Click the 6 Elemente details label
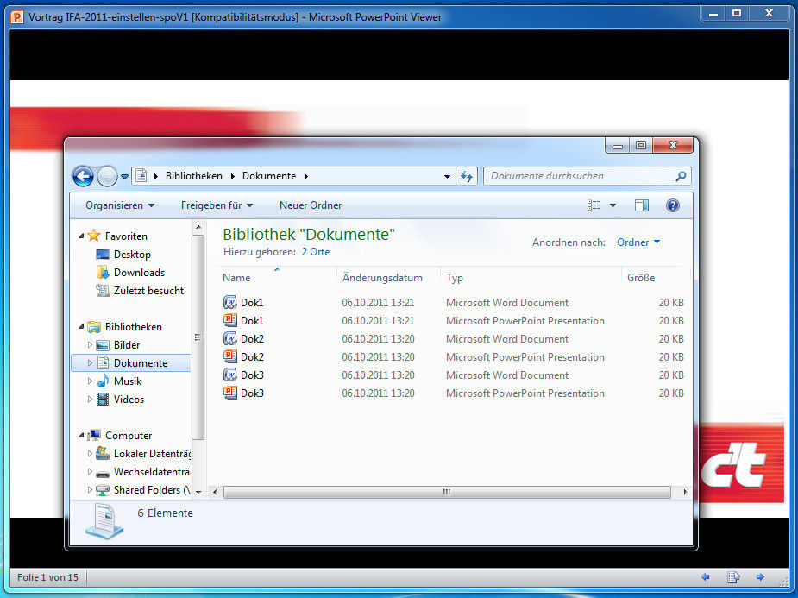 pyautogui.click(x=165, y=513)
